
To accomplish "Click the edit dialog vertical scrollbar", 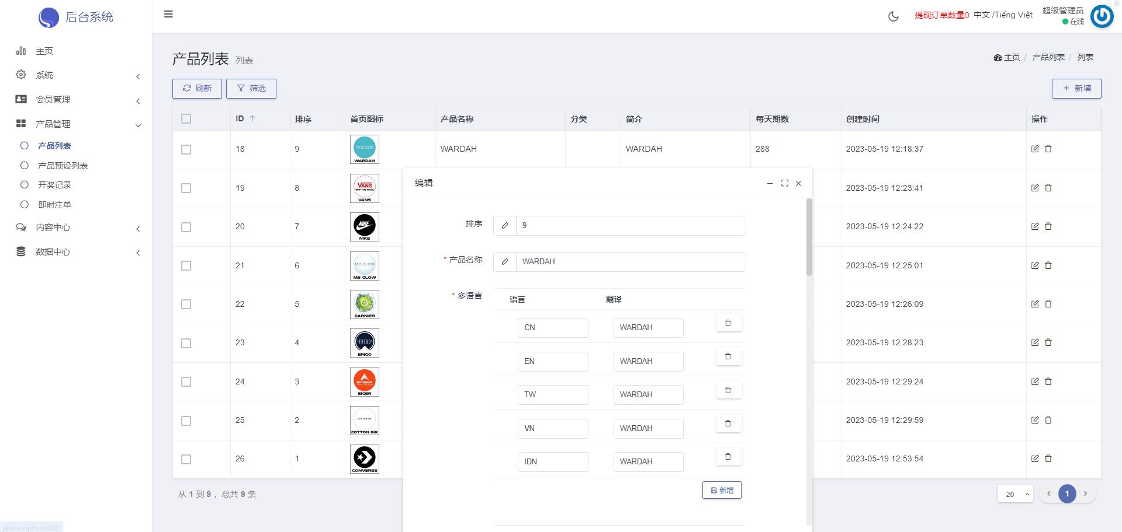I will click(x=809, y=237).
